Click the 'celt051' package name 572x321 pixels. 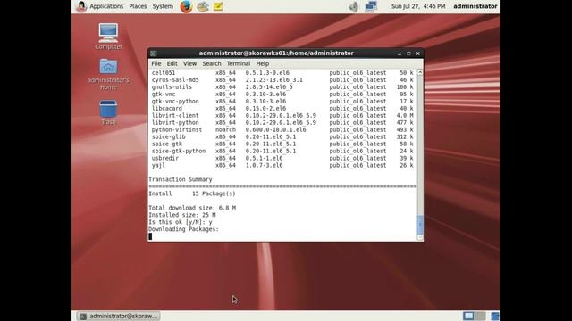(x=164, y=73)
